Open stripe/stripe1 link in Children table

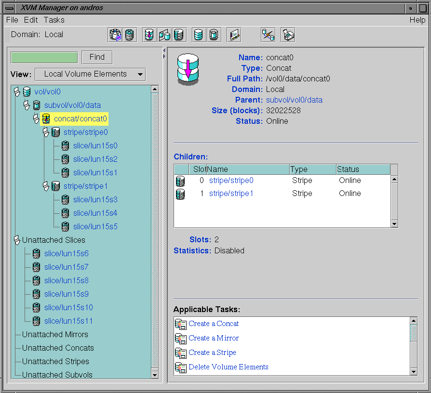point(231,194)
